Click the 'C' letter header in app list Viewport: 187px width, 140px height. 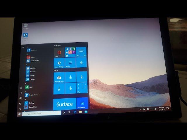pos(27,65)
